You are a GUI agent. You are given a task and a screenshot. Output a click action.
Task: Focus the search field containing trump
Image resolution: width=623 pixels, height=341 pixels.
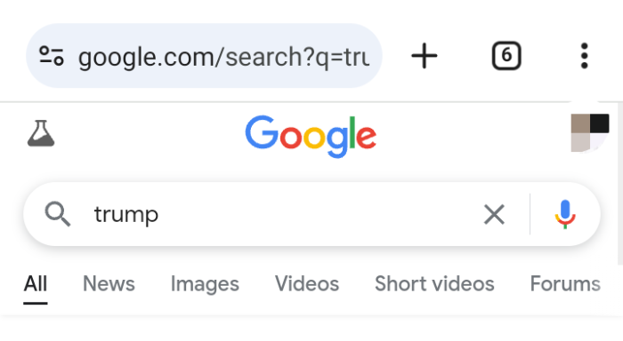(278, 214)
